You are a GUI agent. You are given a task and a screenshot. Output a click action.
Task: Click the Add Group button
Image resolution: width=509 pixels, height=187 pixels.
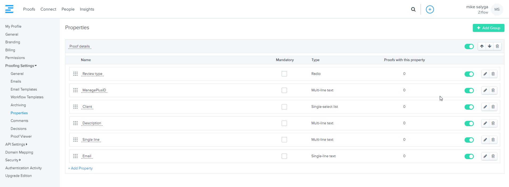488,28
